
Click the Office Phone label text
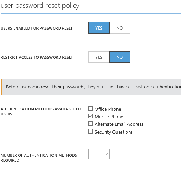pos(108,109)
